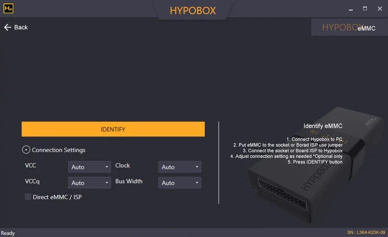Click step 2 Put eMMC to the socket
The height and width of the screenshot is (237, 388).
288,145
